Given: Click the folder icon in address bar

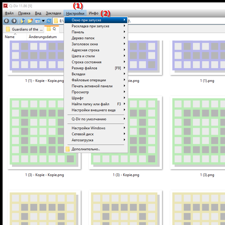Looking at the screenshot, I should tap(56, 21).
